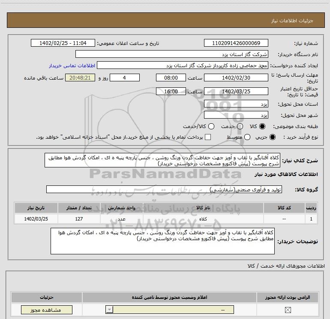Click the countdown timer 20:48:21
The image size is (330, 319).
pyautogui.click(x=80, y=78)
